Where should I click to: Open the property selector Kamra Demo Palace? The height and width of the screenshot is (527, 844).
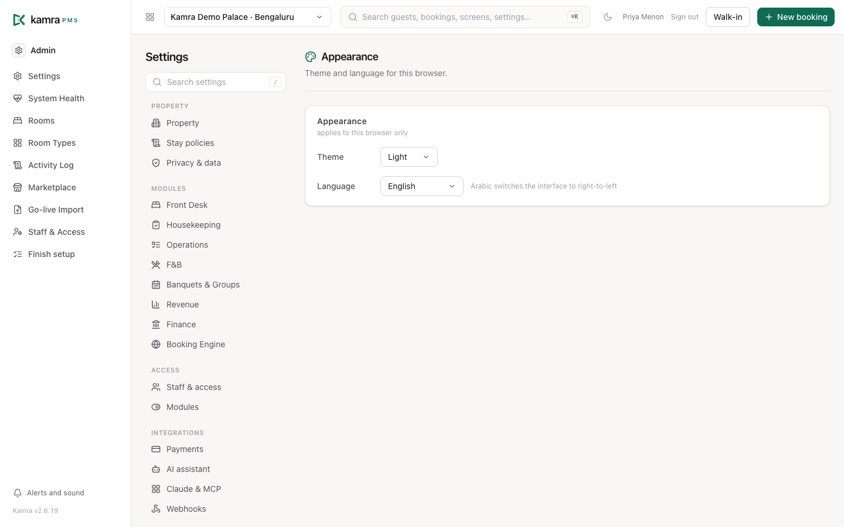247,17
